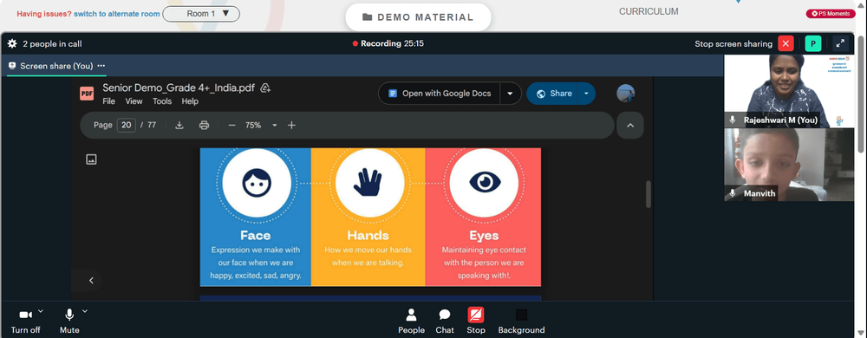Click the page number field showing 20
867x338 pixels.
click(x=126, y=126)
